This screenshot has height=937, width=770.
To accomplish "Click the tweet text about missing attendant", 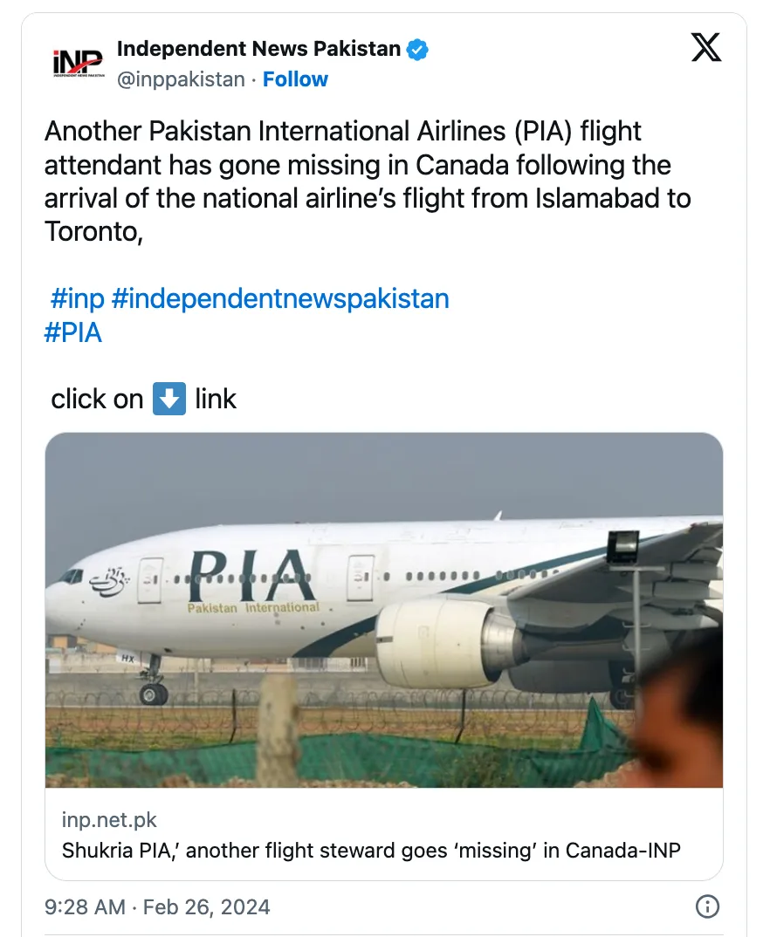I will pyautogui.click(x=367, y=181).
